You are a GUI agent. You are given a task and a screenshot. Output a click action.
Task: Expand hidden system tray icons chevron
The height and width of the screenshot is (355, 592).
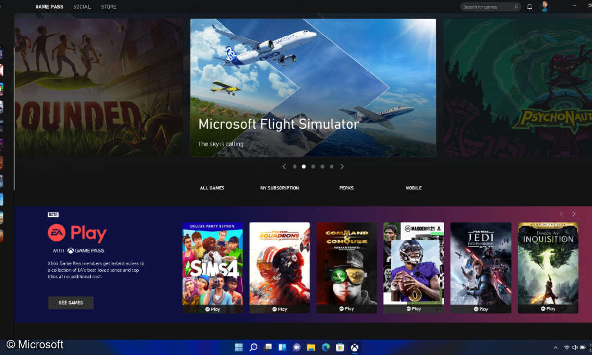coord(556,348)
